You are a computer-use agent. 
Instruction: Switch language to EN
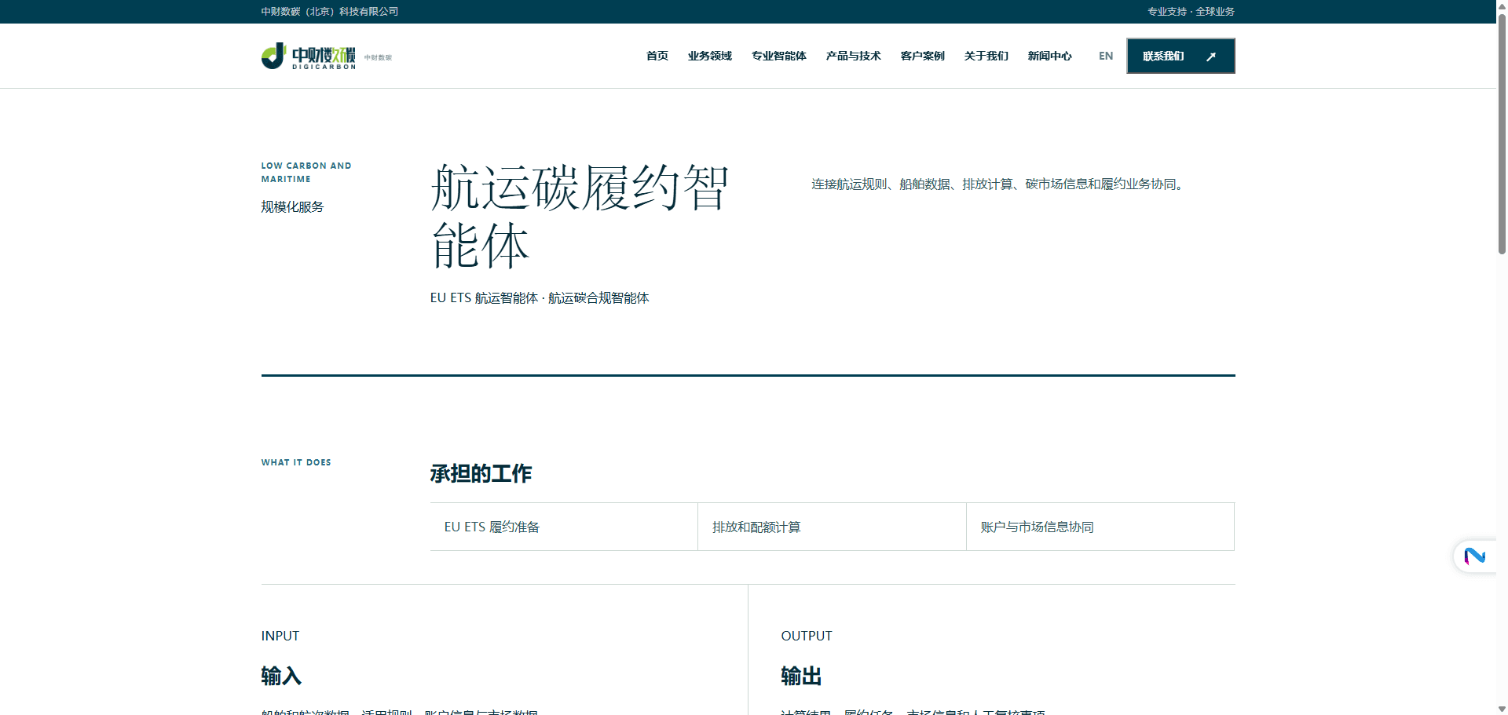pos(1106,56)
